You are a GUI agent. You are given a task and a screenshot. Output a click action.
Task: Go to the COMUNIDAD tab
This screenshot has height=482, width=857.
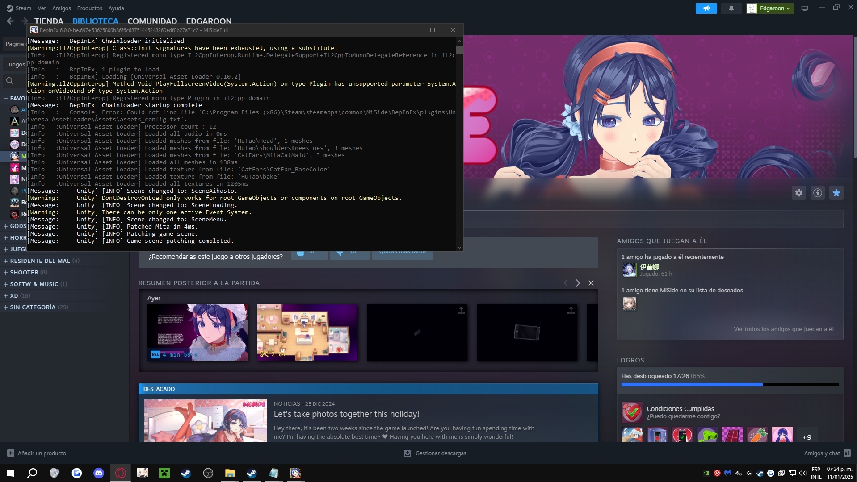(152, 21)
